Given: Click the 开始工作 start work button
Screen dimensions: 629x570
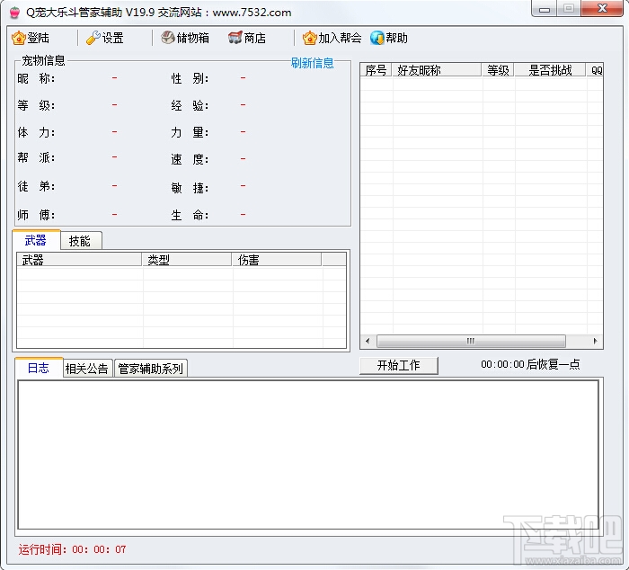Looking at the screenshot, I should pos(399,365).
